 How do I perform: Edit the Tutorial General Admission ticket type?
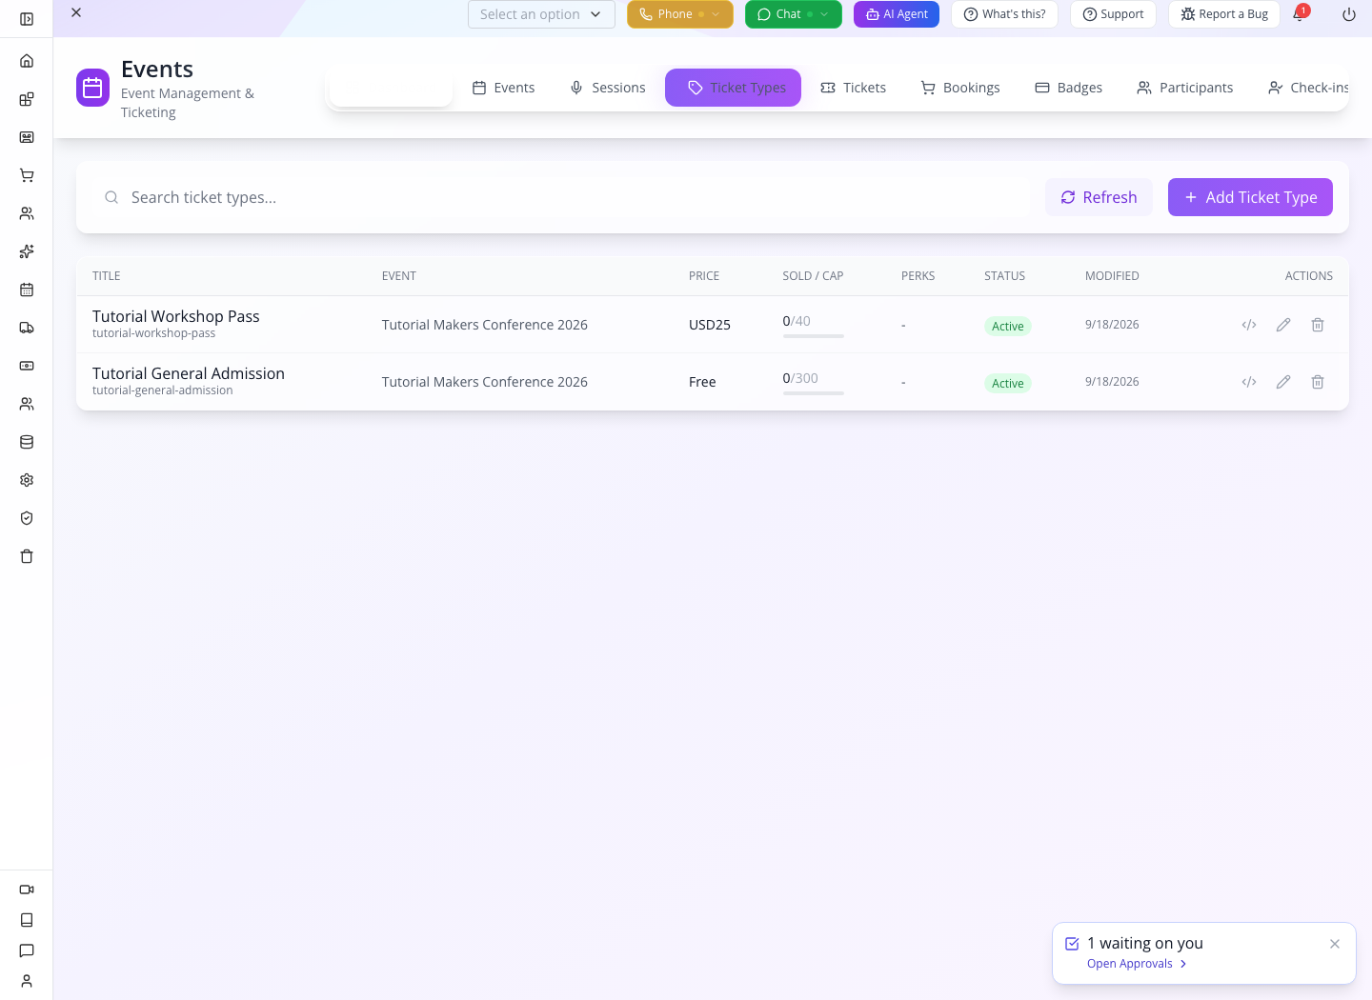point(1283,382)
